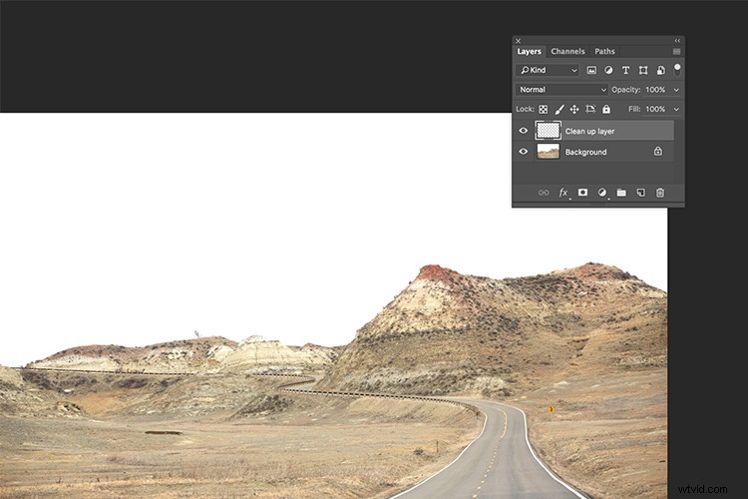Image resolution: width=748 pixels, height=499 pixels.
Task: Switch to the Paths tab
Action: [604, 52]
